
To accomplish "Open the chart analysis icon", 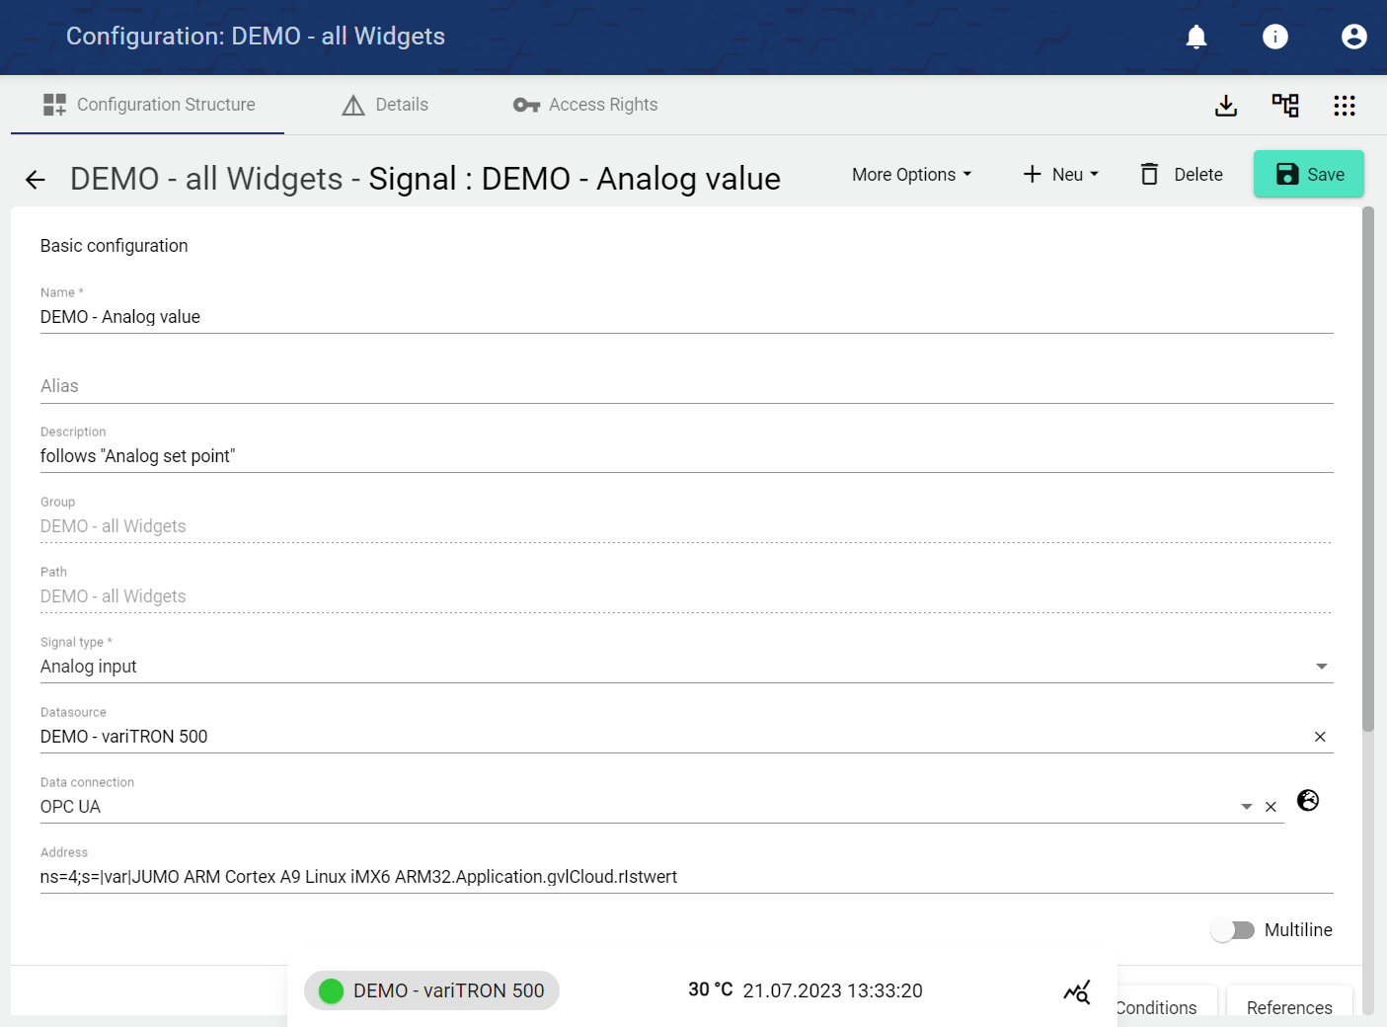I will point(1076,991).
